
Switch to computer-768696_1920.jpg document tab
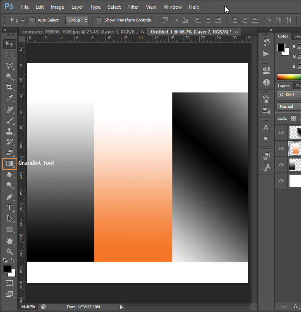pos(80,32)
